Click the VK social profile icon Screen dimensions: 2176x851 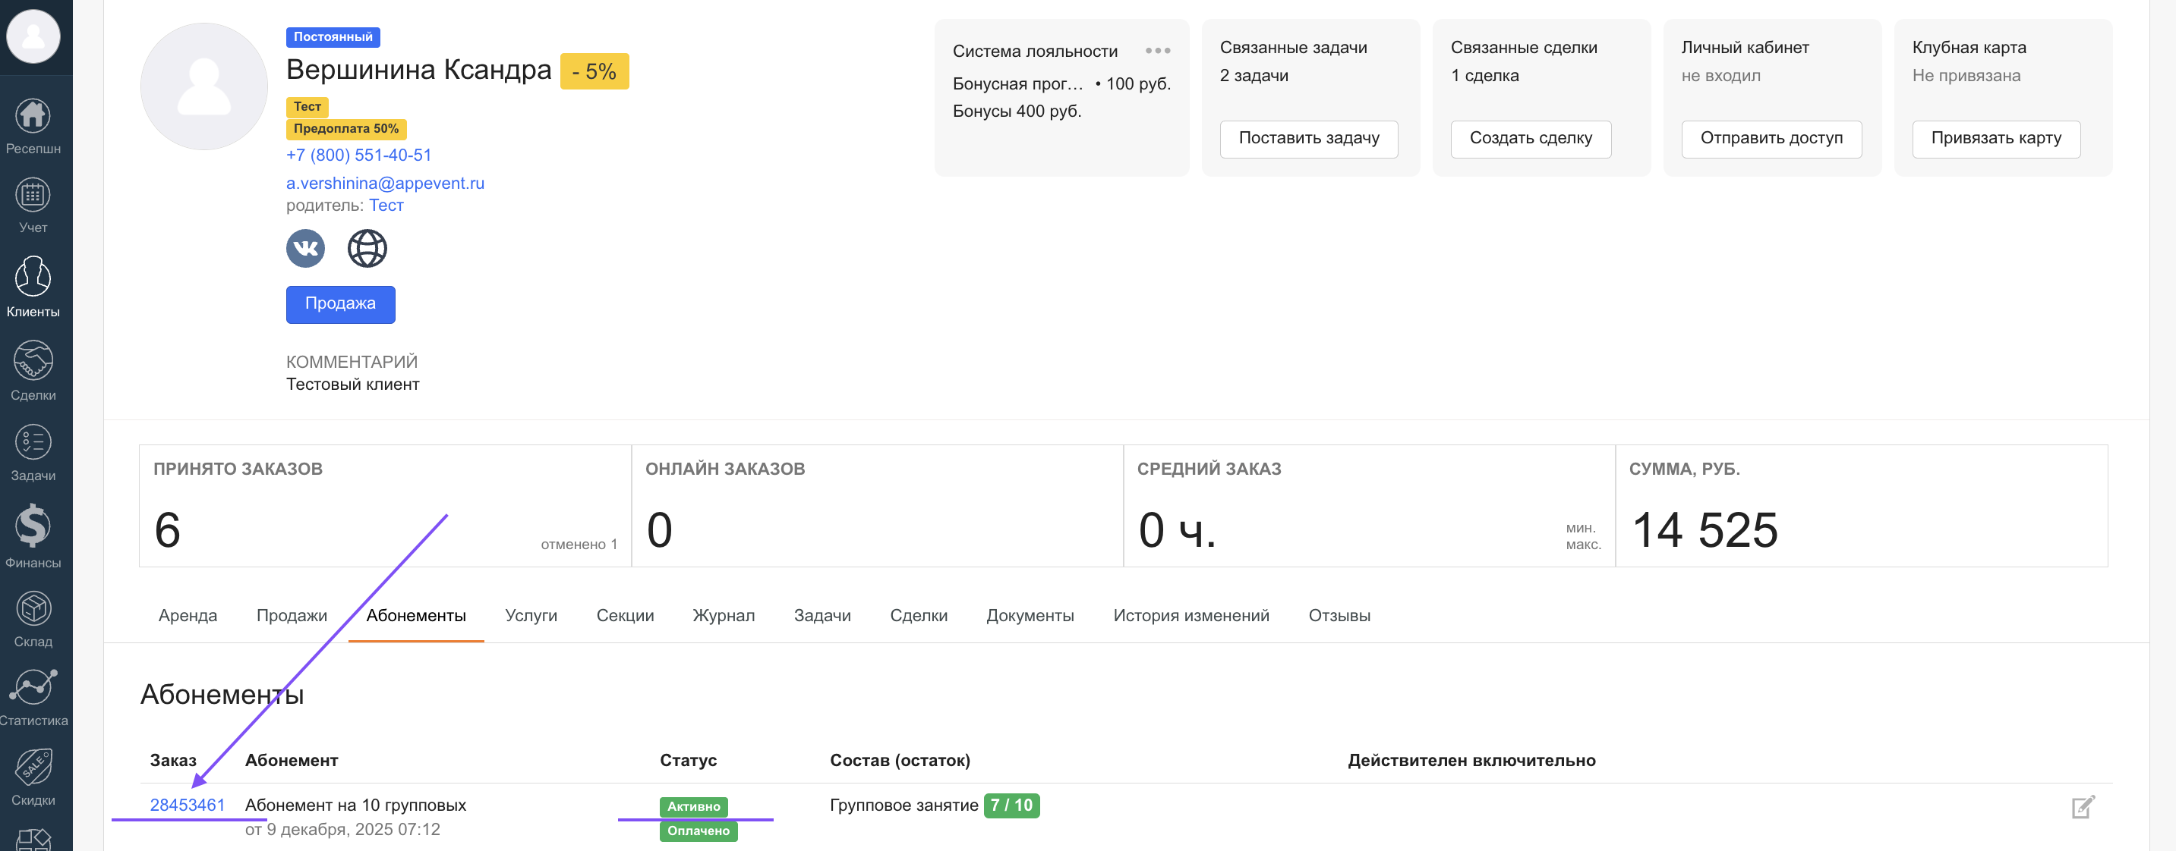coord(305,248)
